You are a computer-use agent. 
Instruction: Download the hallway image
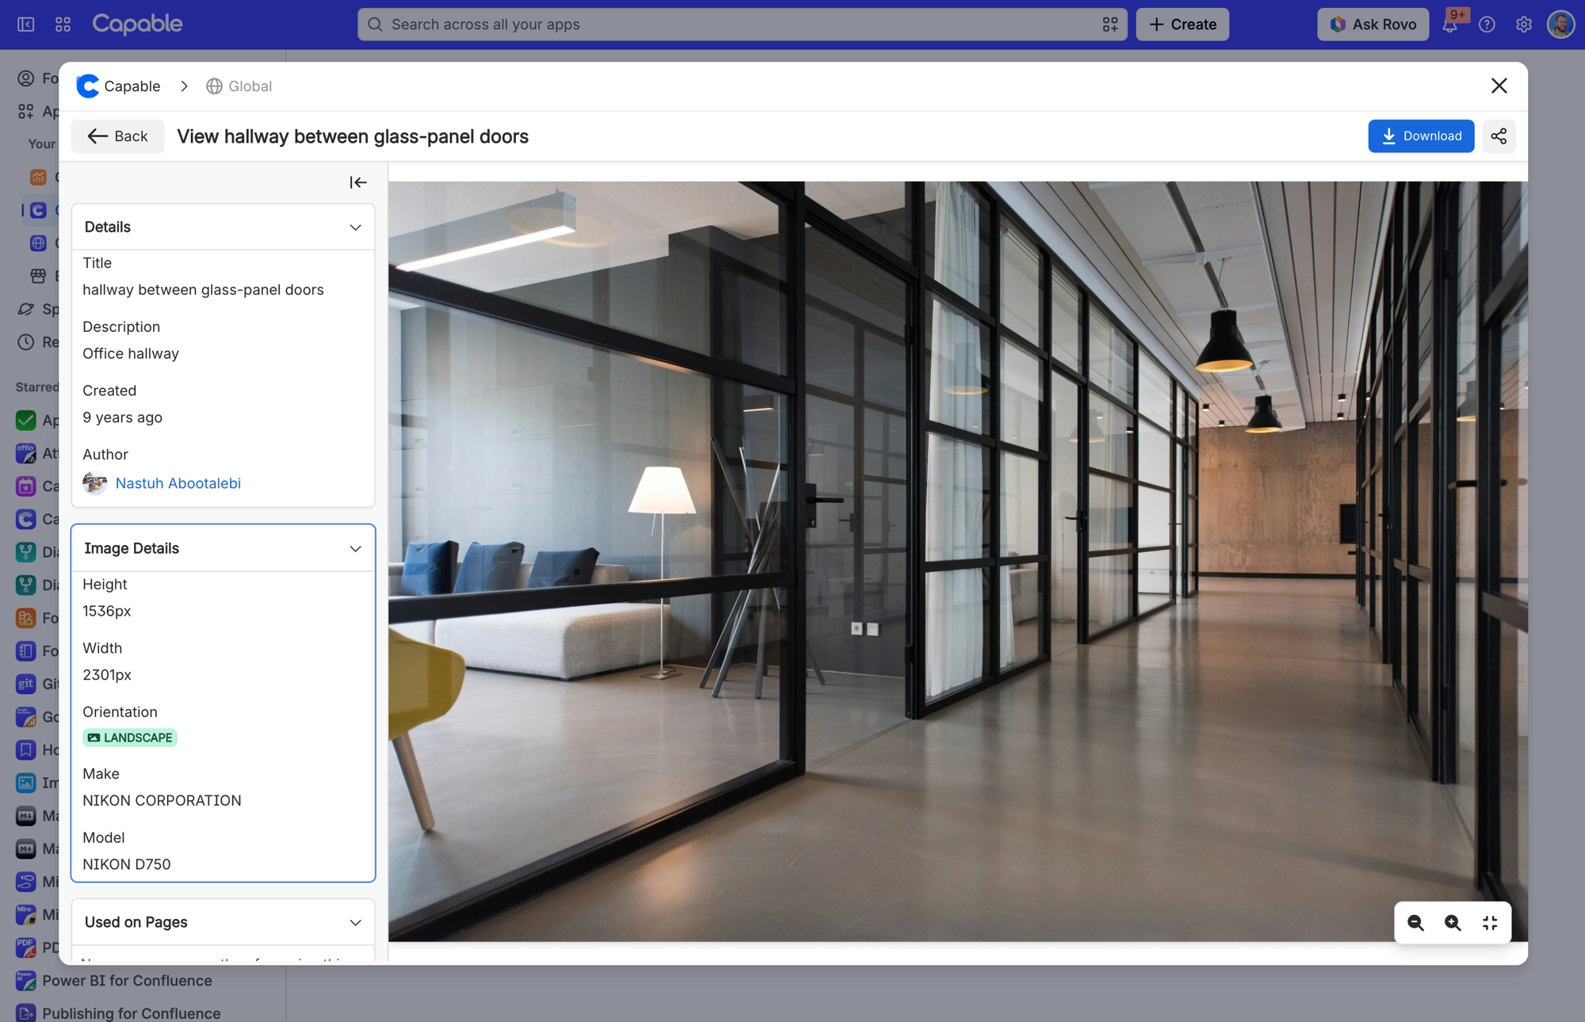click(1421, 136)
